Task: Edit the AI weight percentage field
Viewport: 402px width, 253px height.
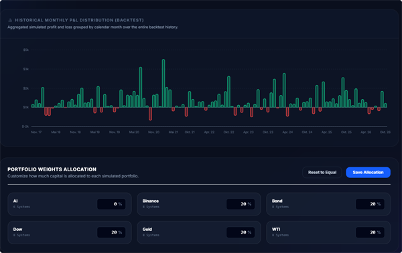Action: [x=111, y=204]
